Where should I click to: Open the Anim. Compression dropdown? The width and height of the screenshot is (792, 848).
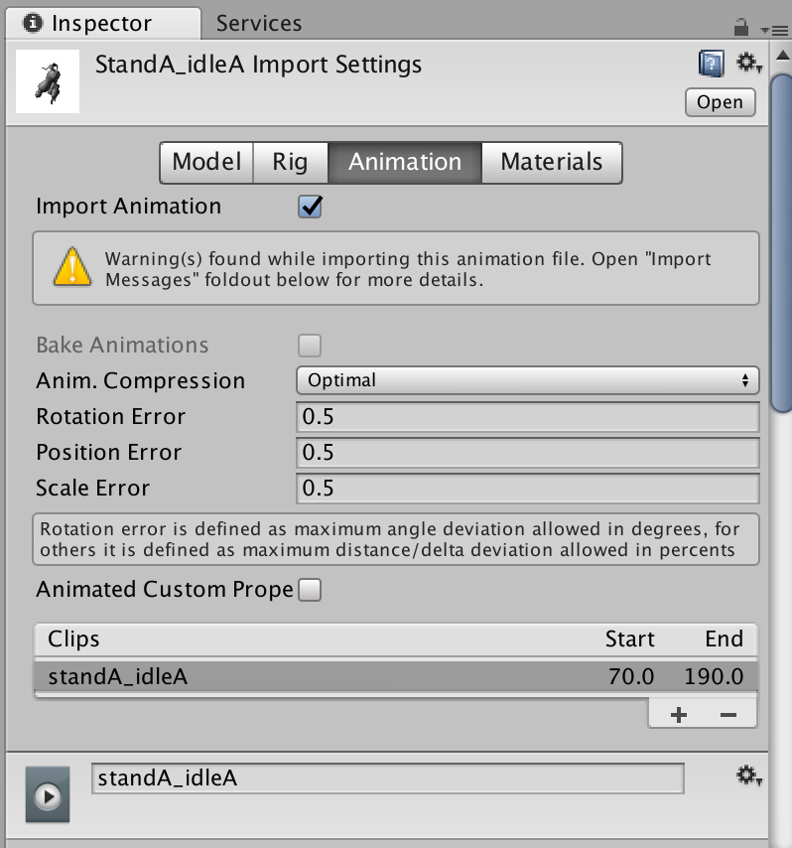[528, 380]
